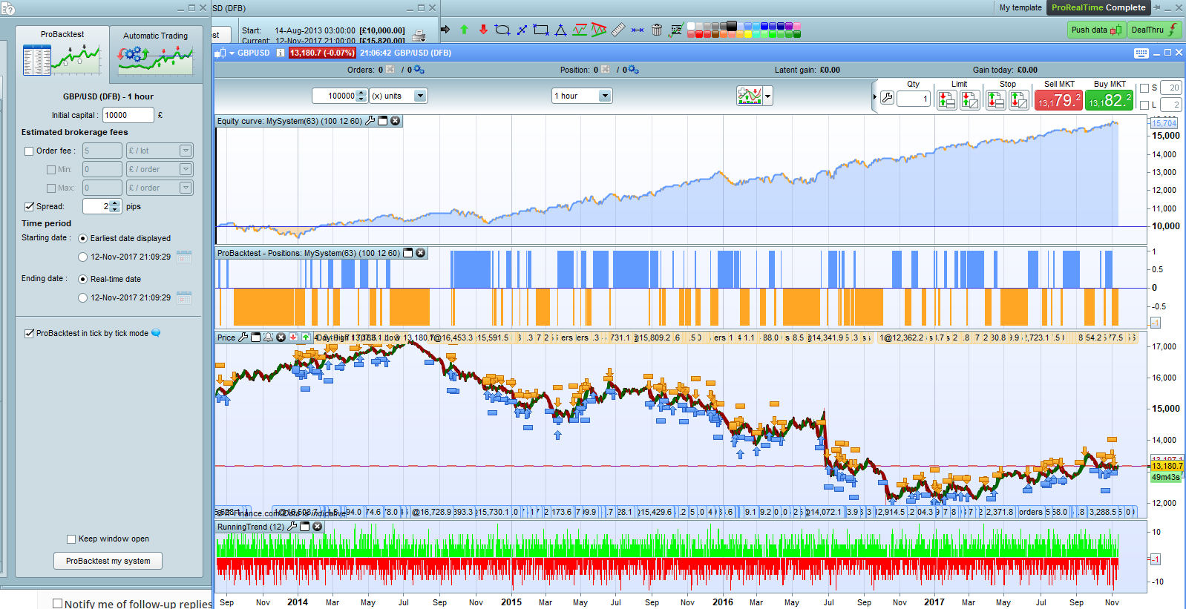Expand the add-indicator dropdown arrow
The width and height of the screenshot is (1186, 609).
(x=767, y=96)
